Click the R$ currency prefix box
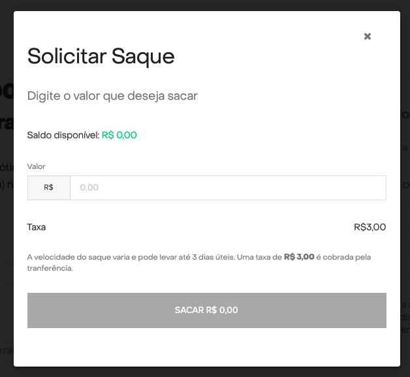410x377 pixels. 48,187
